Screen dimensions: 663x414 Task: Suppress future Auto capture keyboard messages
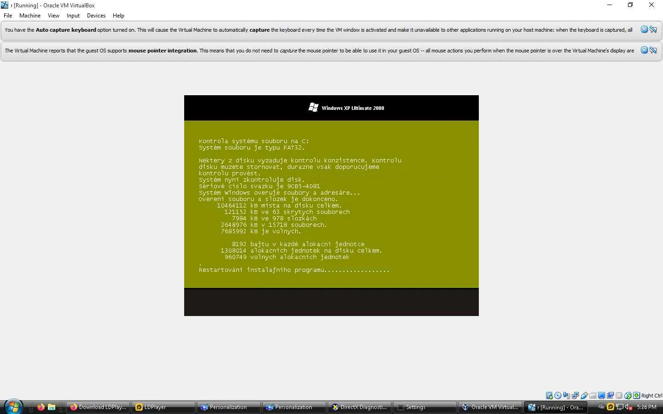[653, 29]
